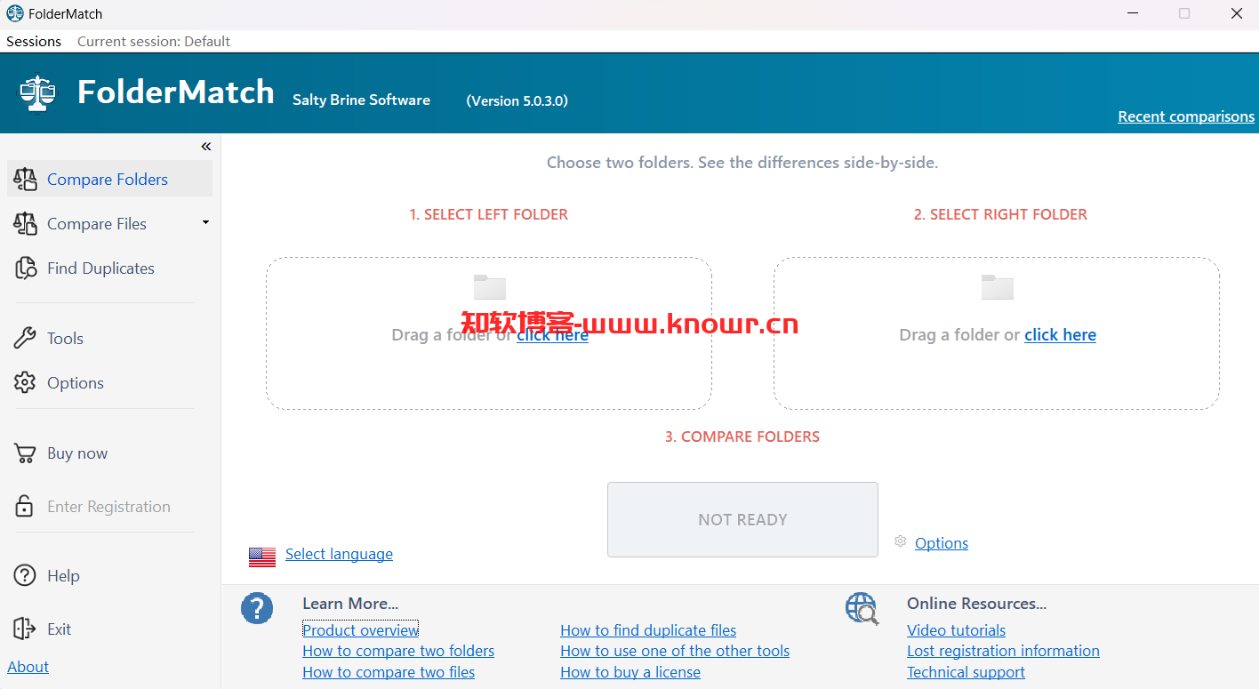The width and height of the screenshot is (1259, 689).
Task: Open How to use other tools link
Action: (675, 651)
